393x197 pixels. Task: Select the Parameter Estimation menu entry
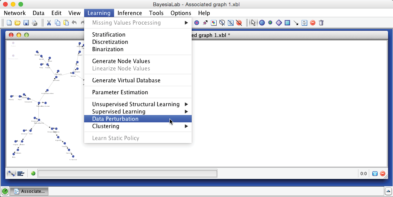pyautogui.click(x=120, y=92)
